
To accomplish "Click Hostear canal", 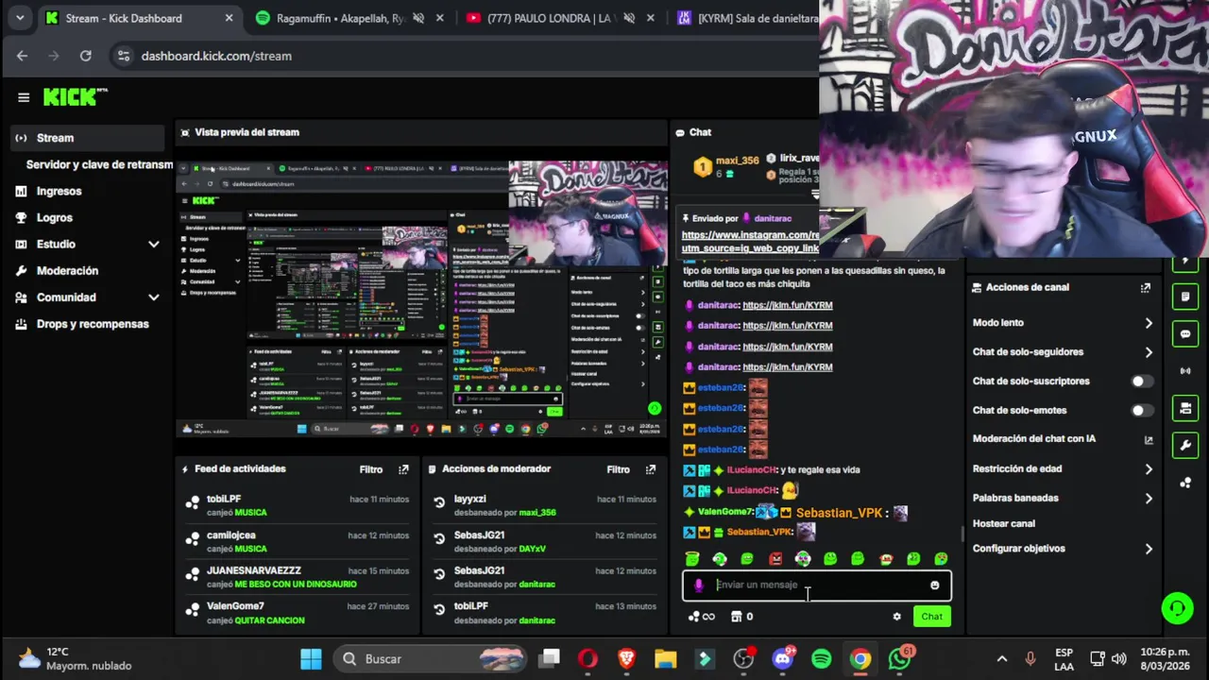I will 1004,524.
